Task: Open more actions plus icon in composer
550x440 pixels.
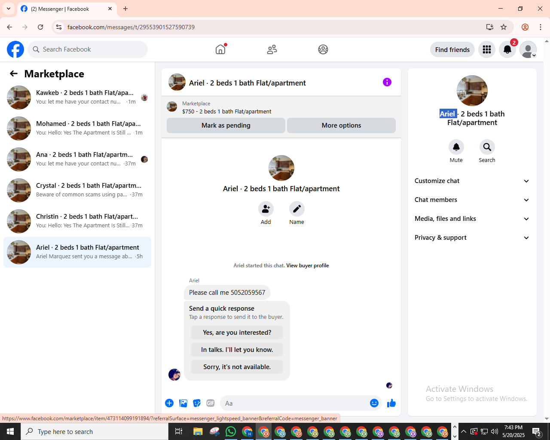Action: point(169,403)
